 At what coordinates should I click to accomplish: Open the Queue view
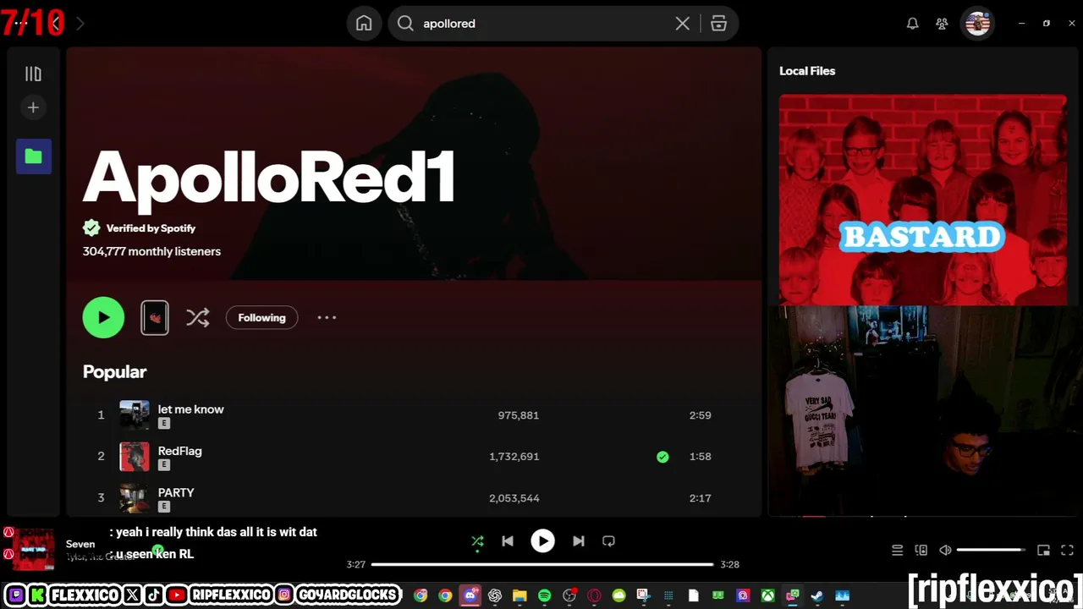[x=897, y=550]
